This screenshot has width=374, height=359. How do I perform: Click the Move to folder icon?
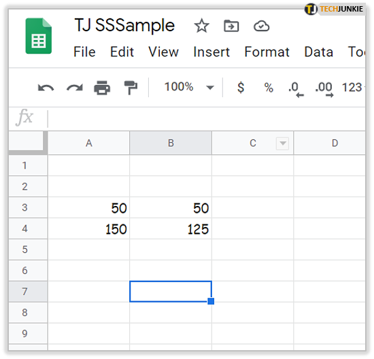pos(231,26)
